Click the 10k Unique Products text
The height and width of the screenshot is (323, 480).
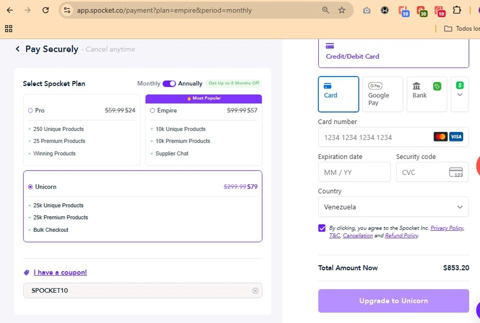tap(180, 129)
